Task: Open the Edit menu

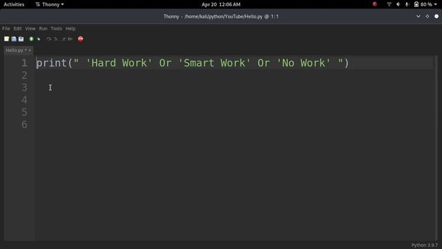Action: point(17,28)
